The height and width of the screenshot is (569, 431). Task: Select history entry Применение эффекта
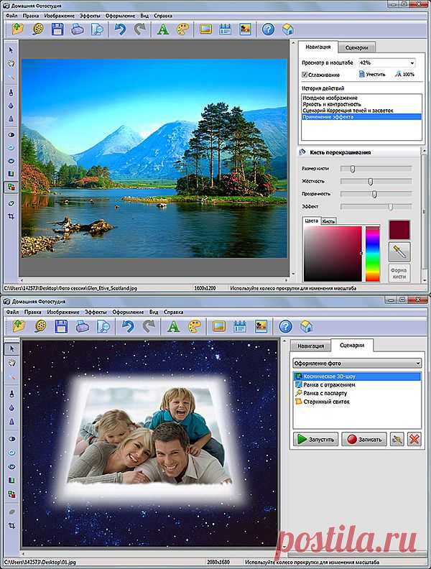[x=362, y=117]
